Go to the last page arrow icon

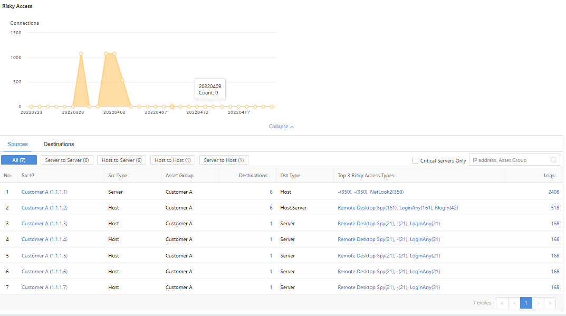tap(550, 303)
